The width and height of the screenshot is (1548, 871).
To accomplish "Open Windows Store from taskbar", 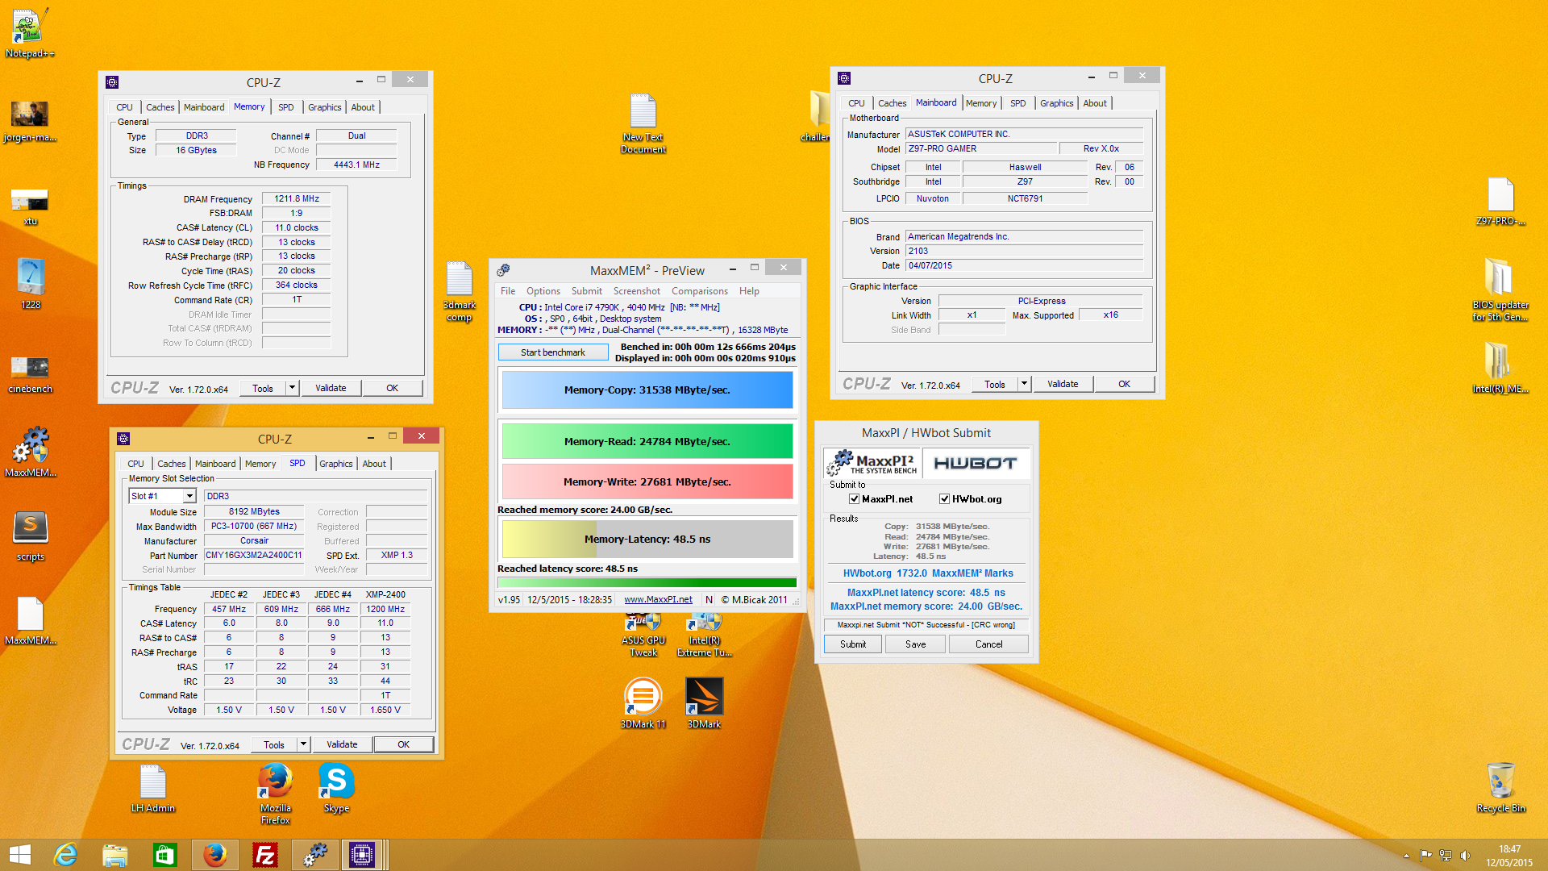I will click(165, 855).
